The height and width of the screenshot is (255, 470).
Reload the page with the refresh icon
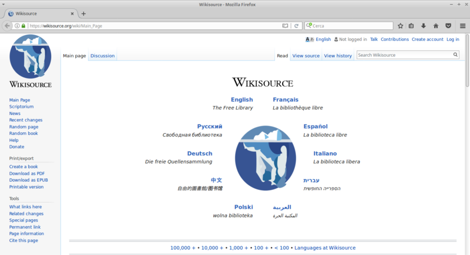tap(296, 26)
